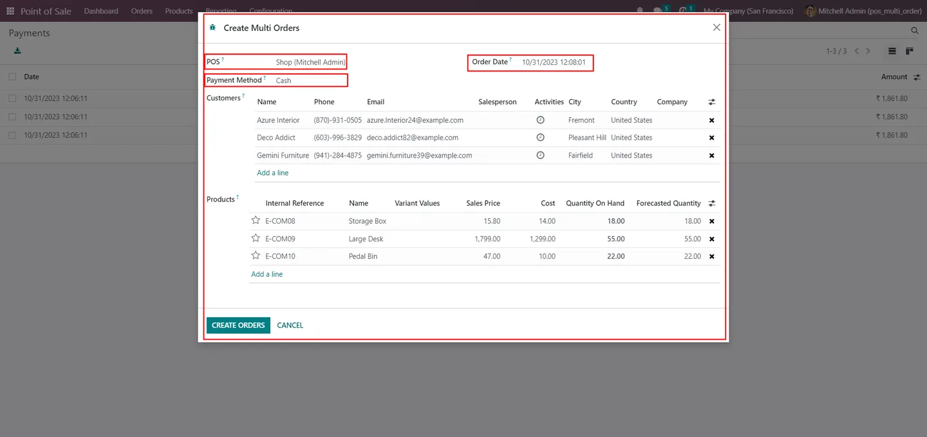Screen dimensions: 927x437
Task: Click the download export icon under Payments
Action: 17,51
